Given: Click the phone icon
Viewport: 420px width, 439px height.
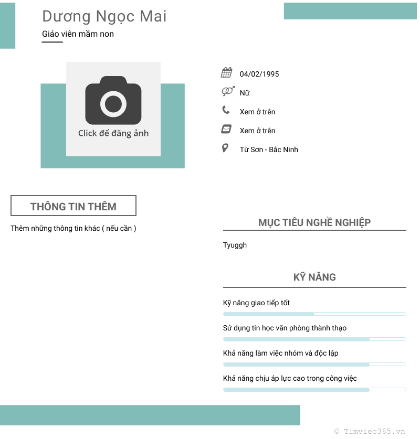Looking at the screenshot, I should (x=226, y=110).
